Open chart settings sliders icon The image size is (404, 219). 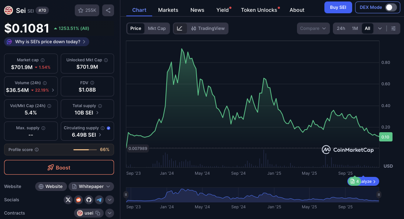[393, 28]
